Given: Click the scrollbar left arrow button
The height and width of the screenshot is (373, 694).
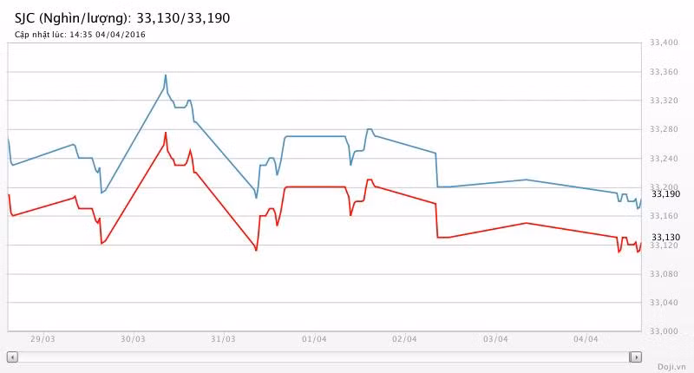Looking at the screenshot, I should click(12, 357).
